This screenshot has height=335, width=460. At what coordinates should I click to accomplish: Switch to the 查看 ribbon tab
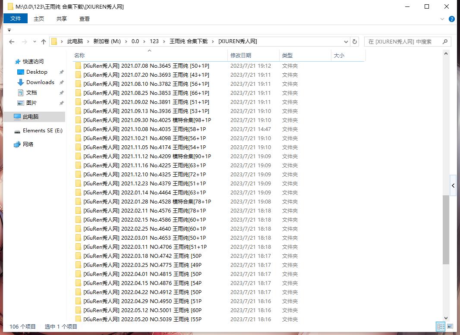pos(85,19)
